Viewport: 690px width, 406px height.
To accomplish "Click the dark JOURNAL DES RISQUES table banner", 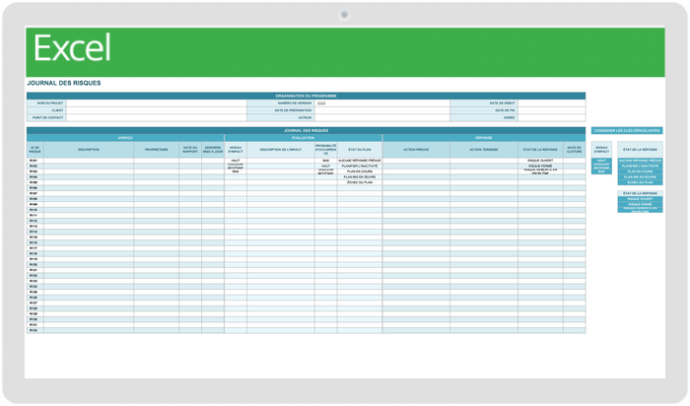I will click(306, 131).
